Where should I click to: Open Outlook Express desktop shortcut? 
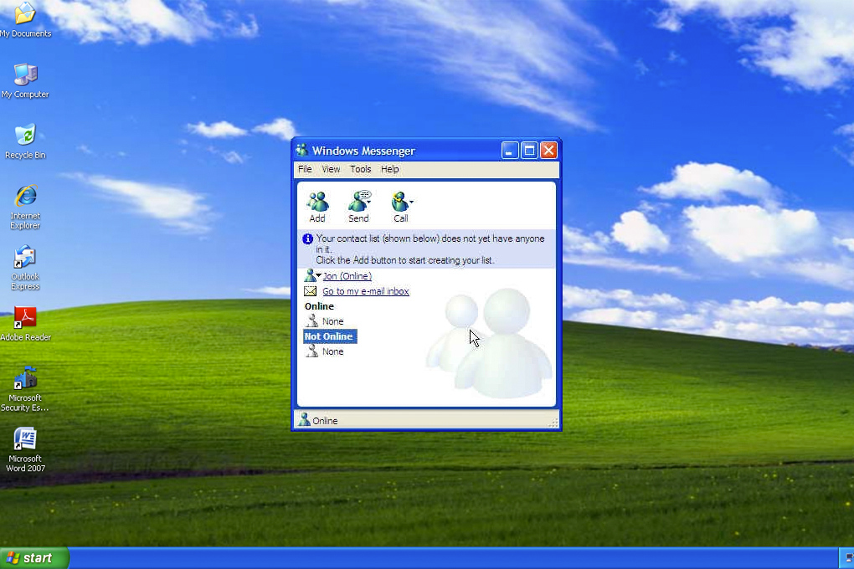pyautogui.click(x=25, y=258)
